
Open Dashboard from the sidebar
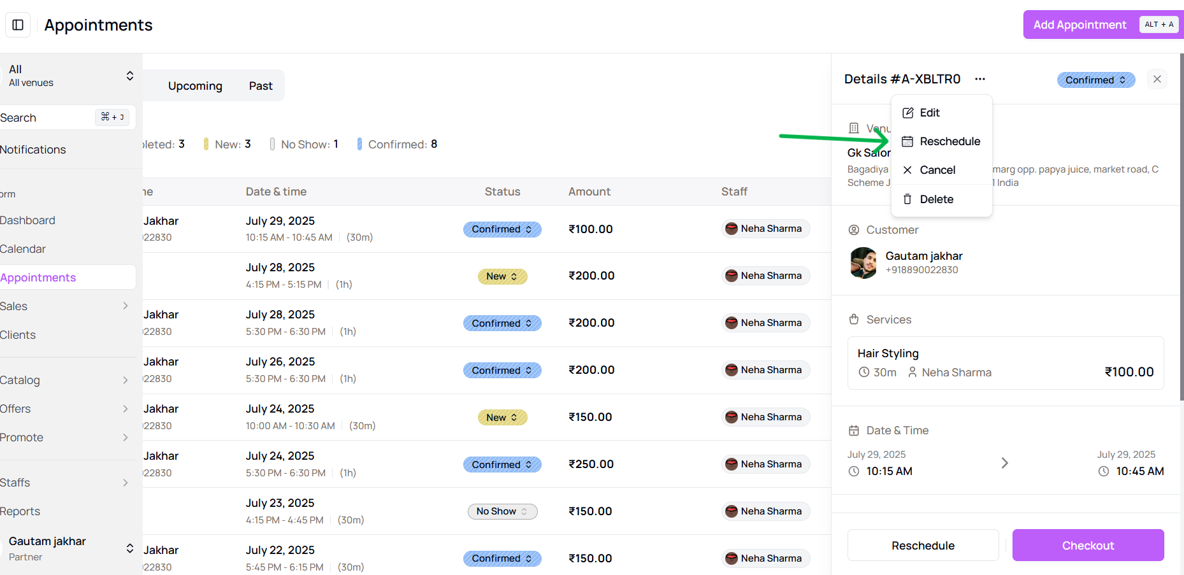(x=28, y=220)
